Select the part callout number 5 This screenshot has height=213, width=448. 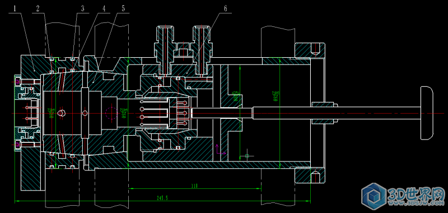(x=123, y=8)
